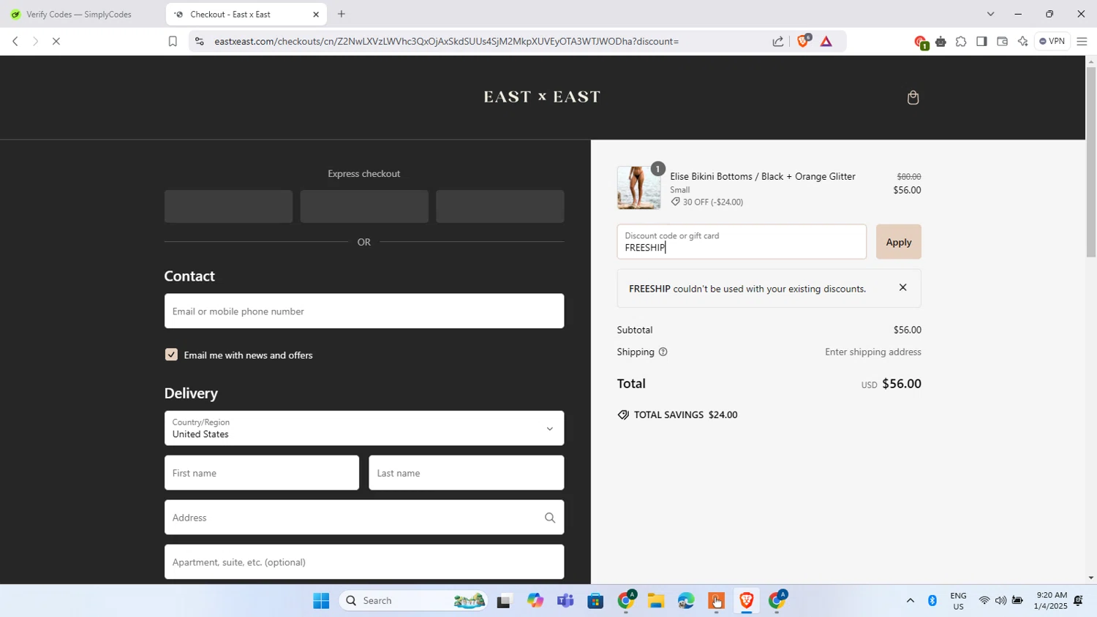Image resolution: width=1097 pixels, height=617 pixels.
Task: Click the Email or mobile phone field
Action: (364, 311)
